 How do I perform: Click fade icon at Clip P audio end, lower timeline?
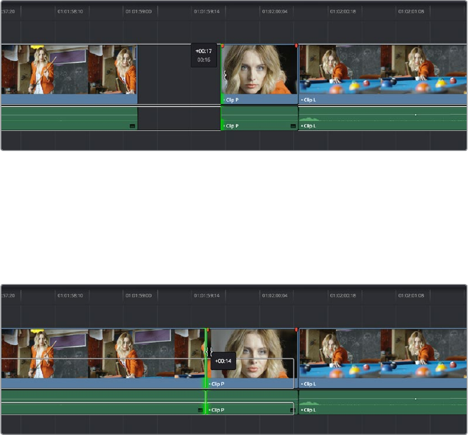click(x=292, y=410)
